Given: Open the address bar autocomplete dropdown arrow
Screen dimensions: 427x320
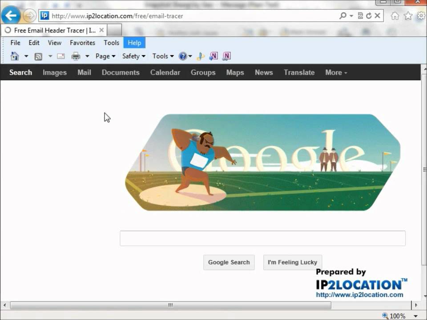Looking at the screenshot, I should 351,16.
